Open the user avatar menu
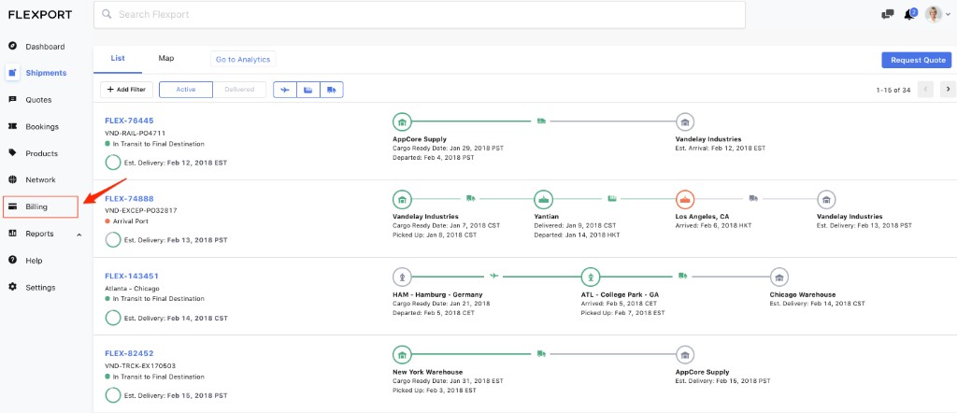 coord(937,15)
